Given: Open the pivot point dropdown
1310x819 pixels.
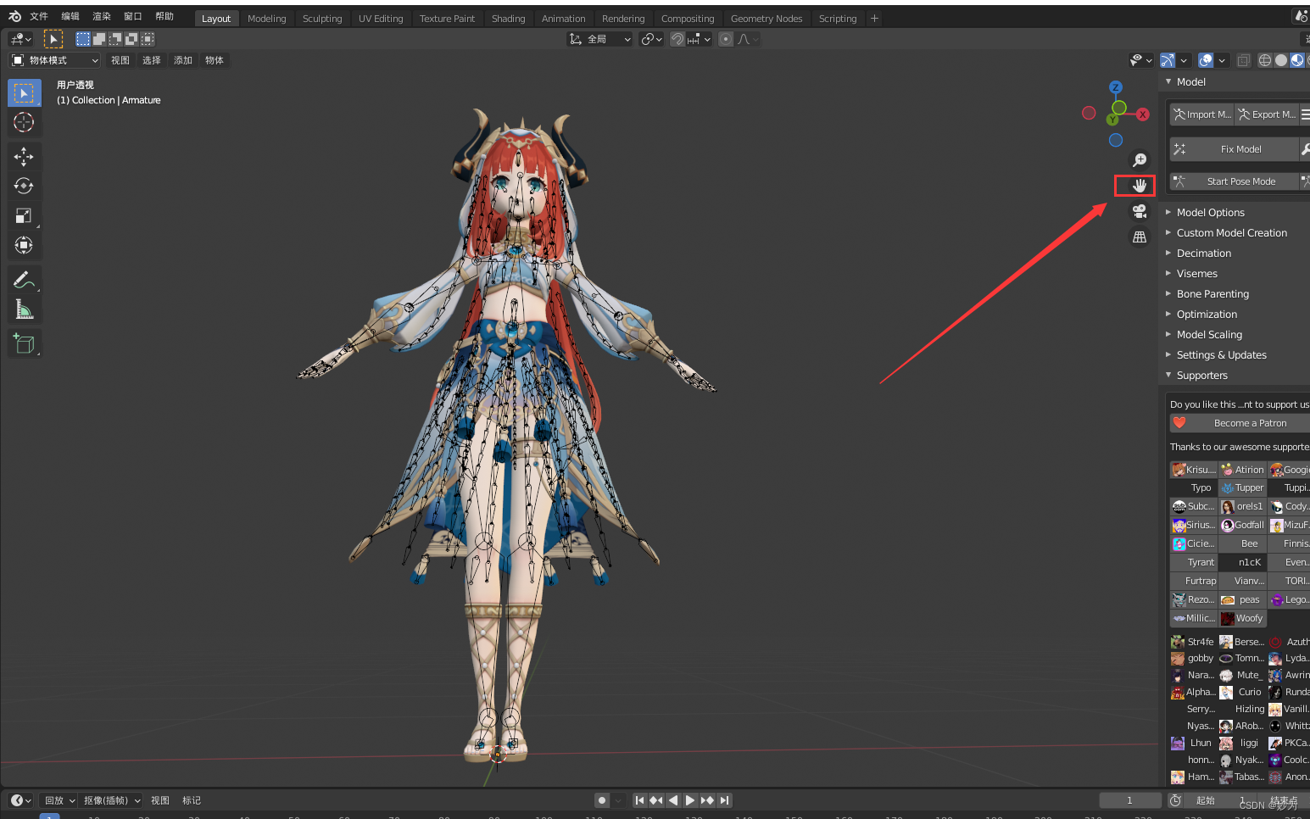Looking at the screenshot, I should pyautogui.click(x=651, y=39).
